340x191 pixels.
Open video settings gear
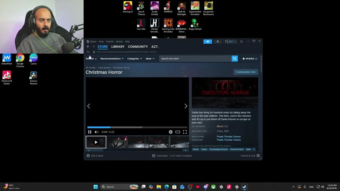coord(171,132)
